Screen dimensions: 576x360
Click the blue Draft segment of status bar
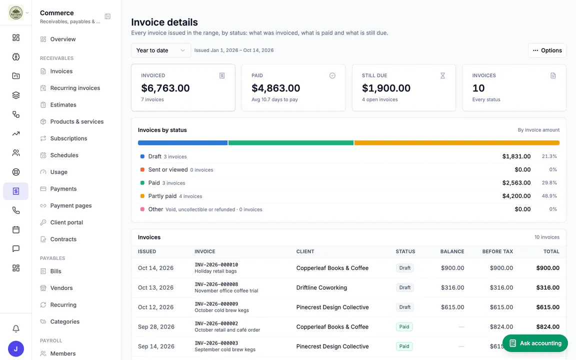pos(182,143)
